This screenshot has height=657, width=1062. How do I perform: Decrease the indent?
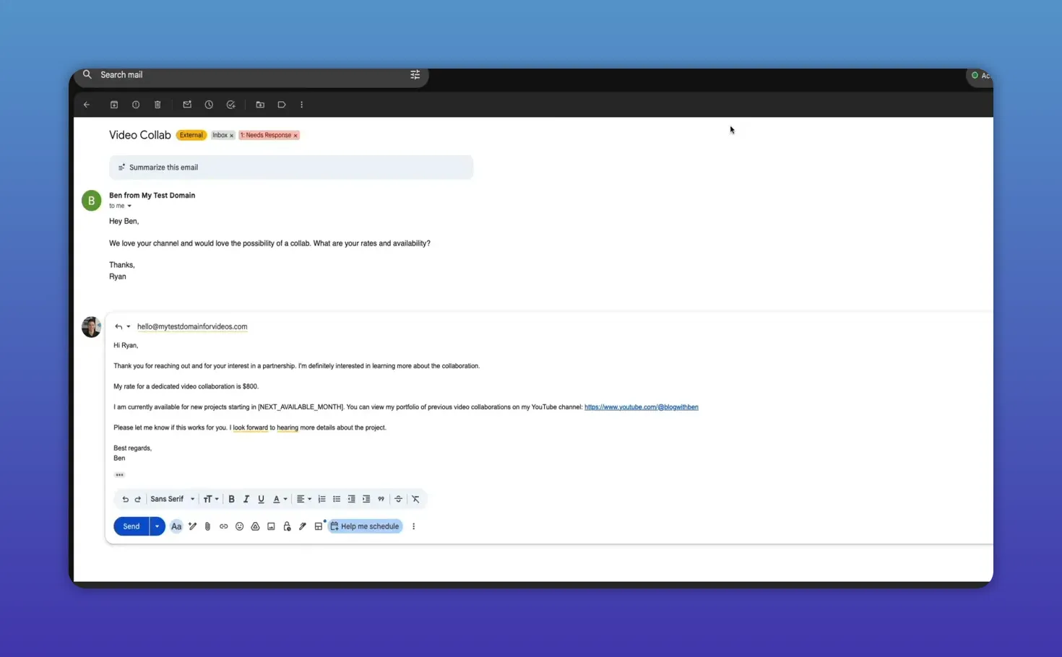click(352, 499)
